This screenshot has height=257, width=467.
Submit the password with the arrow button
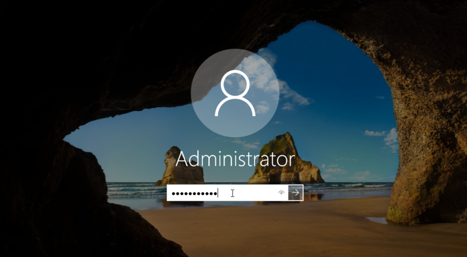pyautogui.click(x=295, y=192)
